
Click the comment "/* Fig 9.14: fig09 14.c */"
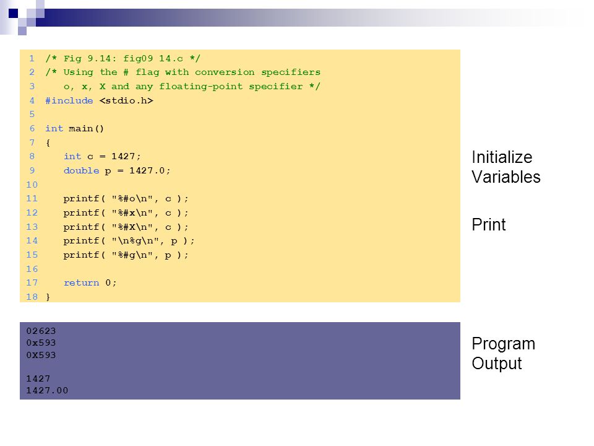(123, 58)
